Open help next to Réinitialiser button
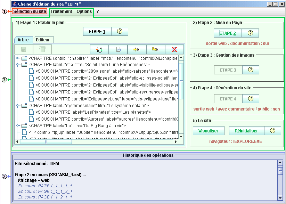The height and width of the screenshot is (204, 286). pyautogui.click(x=272, y=131)
